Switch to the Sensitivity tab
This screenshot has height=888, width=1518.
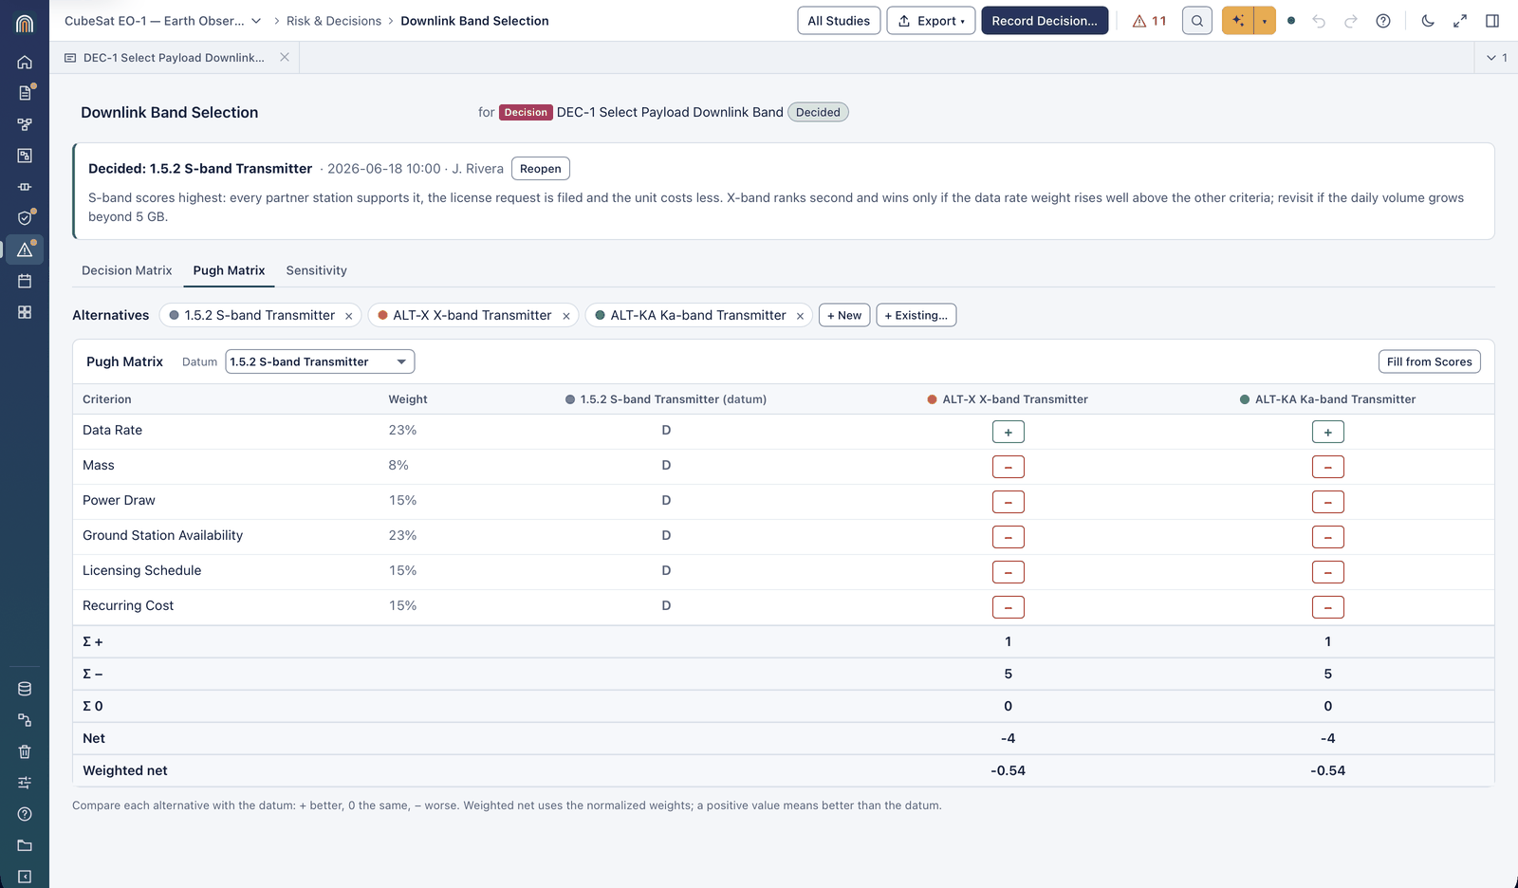[x=316, y=270]
